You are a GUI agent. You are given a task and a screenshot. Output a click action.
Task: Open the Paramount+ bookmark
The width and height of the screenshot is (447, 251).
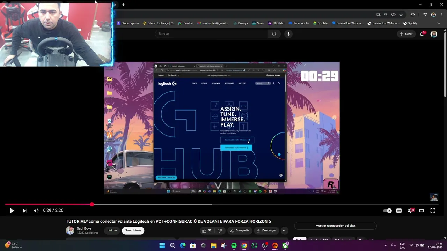299,23
